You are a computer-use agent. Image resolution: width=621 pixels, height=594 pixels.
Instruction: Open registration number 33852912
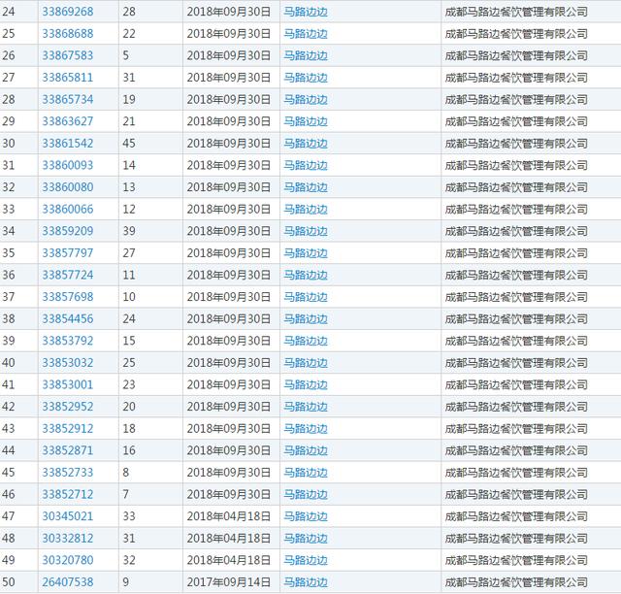click(68, 429)
